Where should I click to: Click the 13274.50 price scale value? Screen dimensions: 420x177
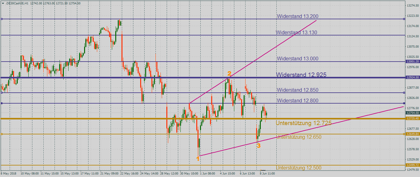click(413, 6)
